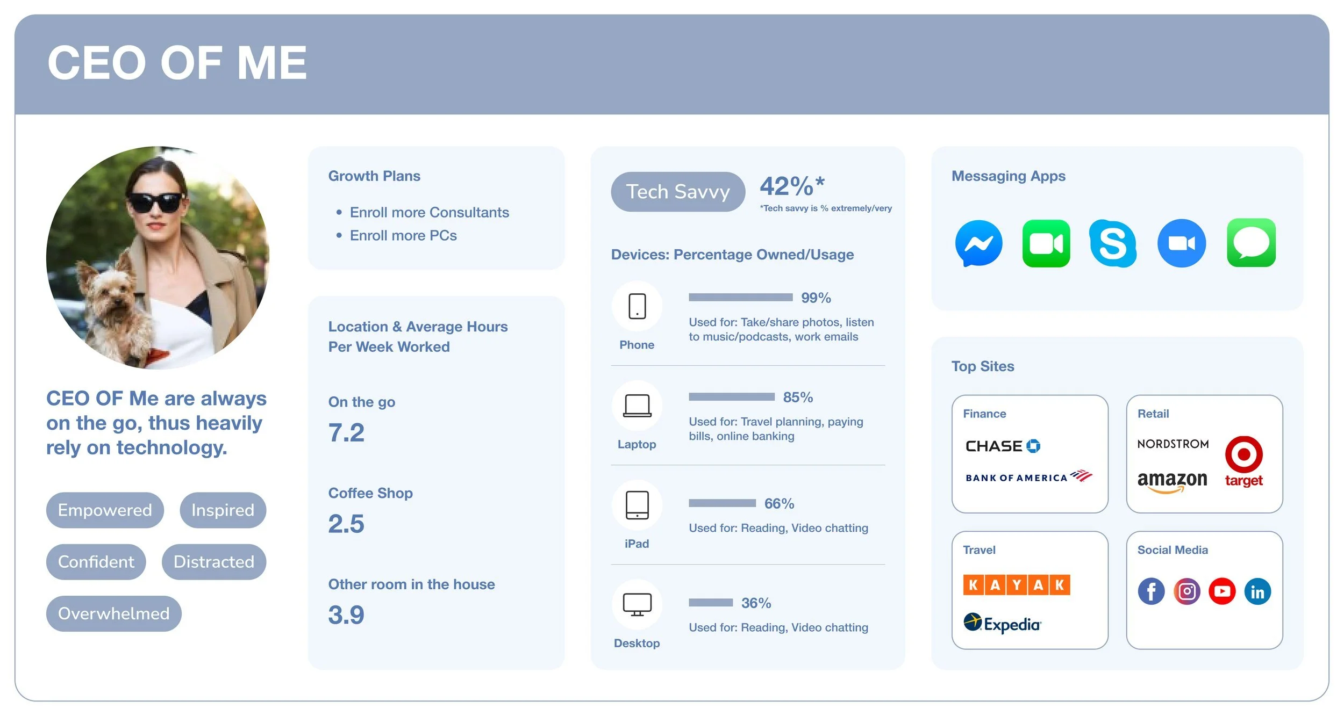1344x716 pixels.
Task: Click the iPad 66% usage bar
Action: 722,503
